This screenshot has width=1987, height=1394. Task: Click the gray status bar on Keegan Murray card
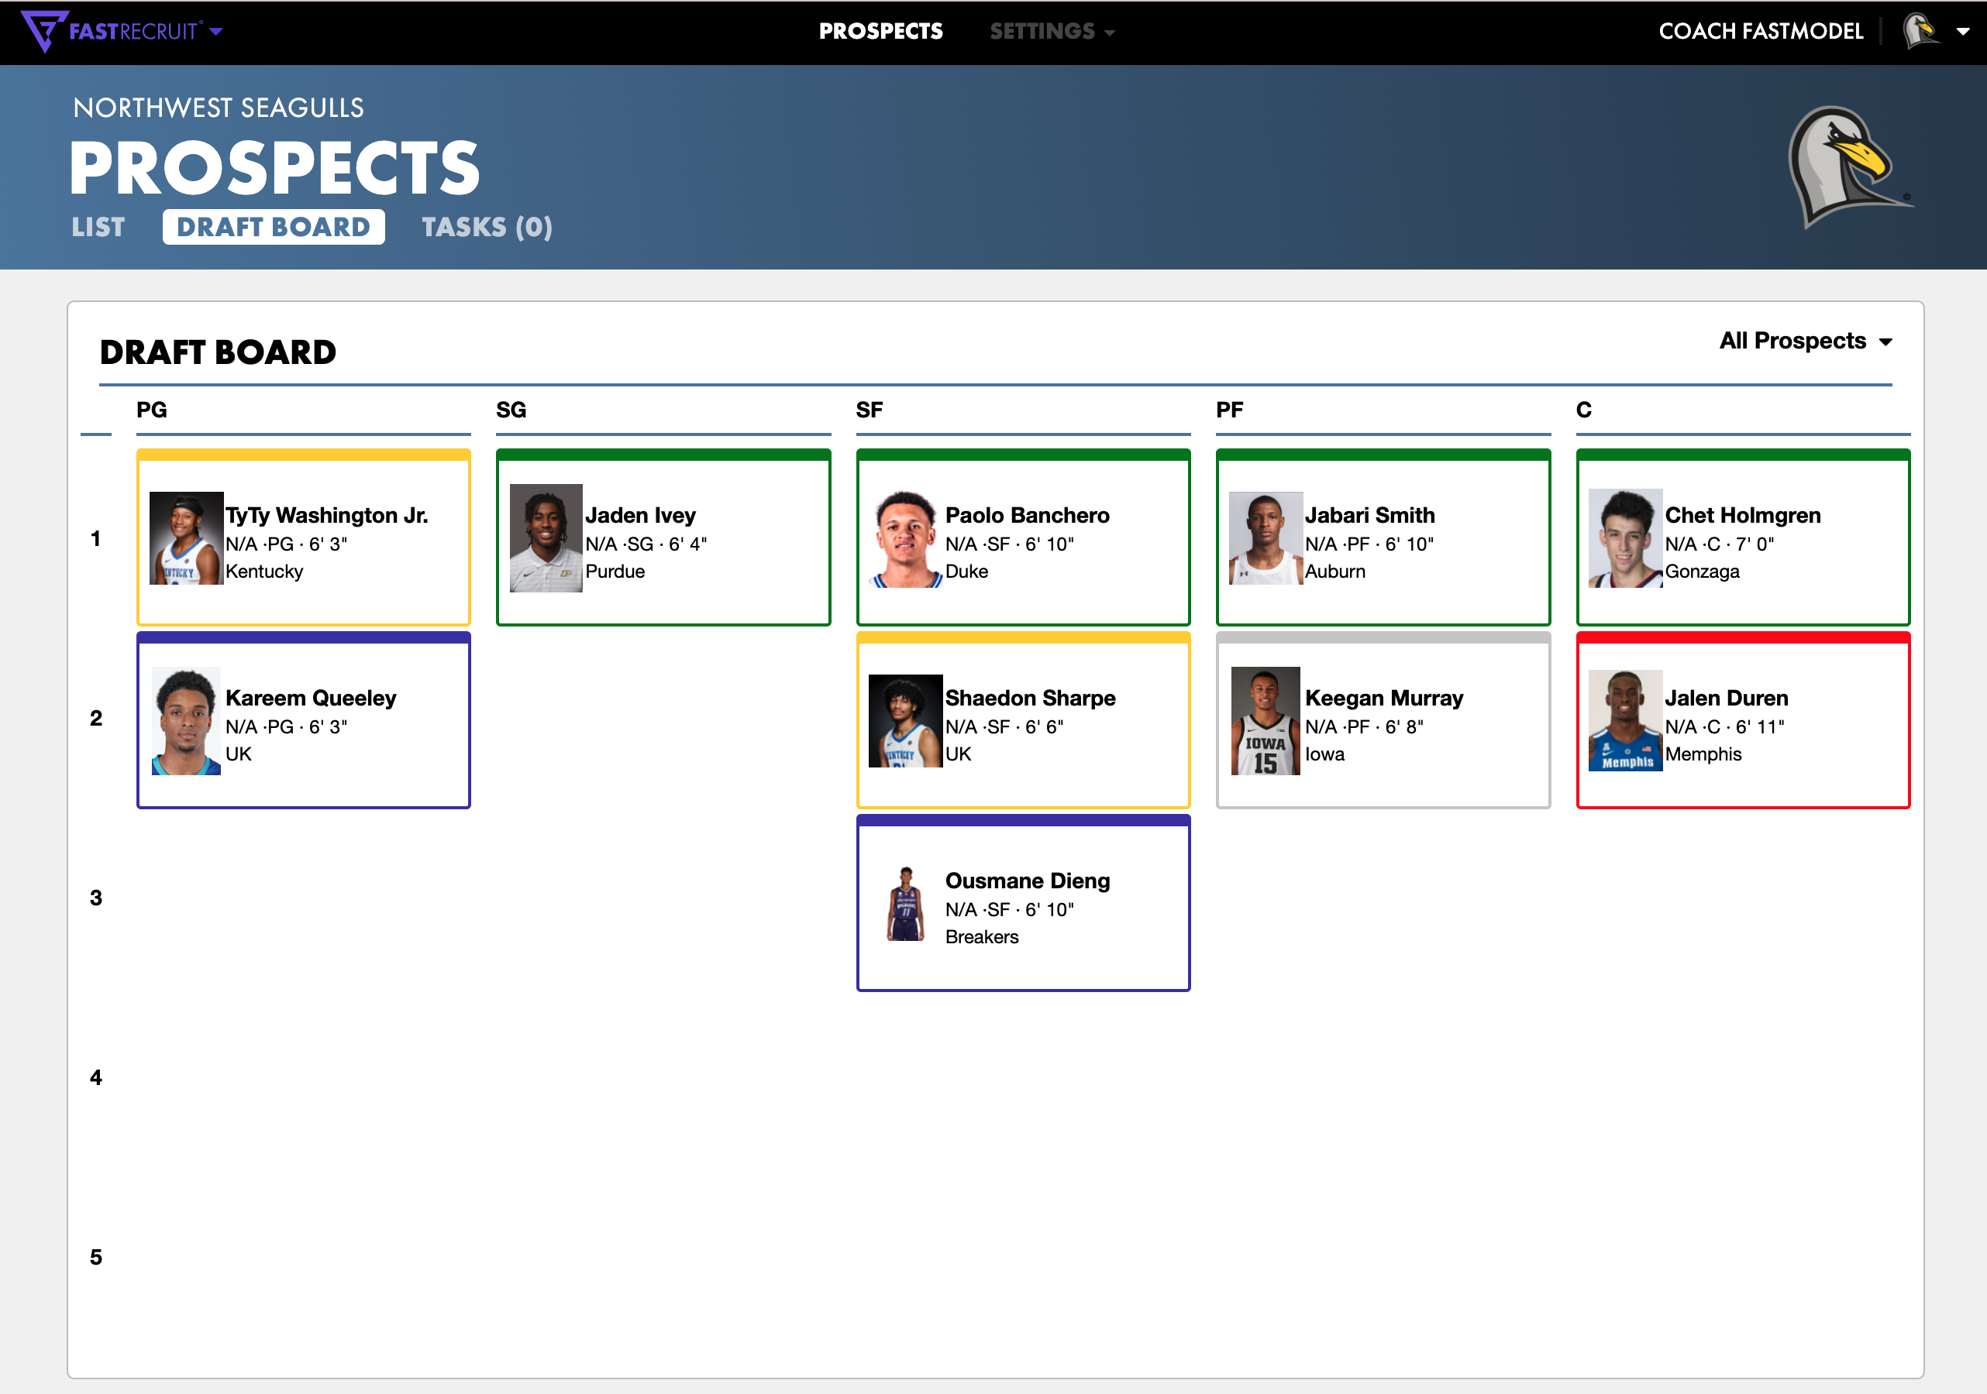pyautogui.click(x=1383, y=637)
